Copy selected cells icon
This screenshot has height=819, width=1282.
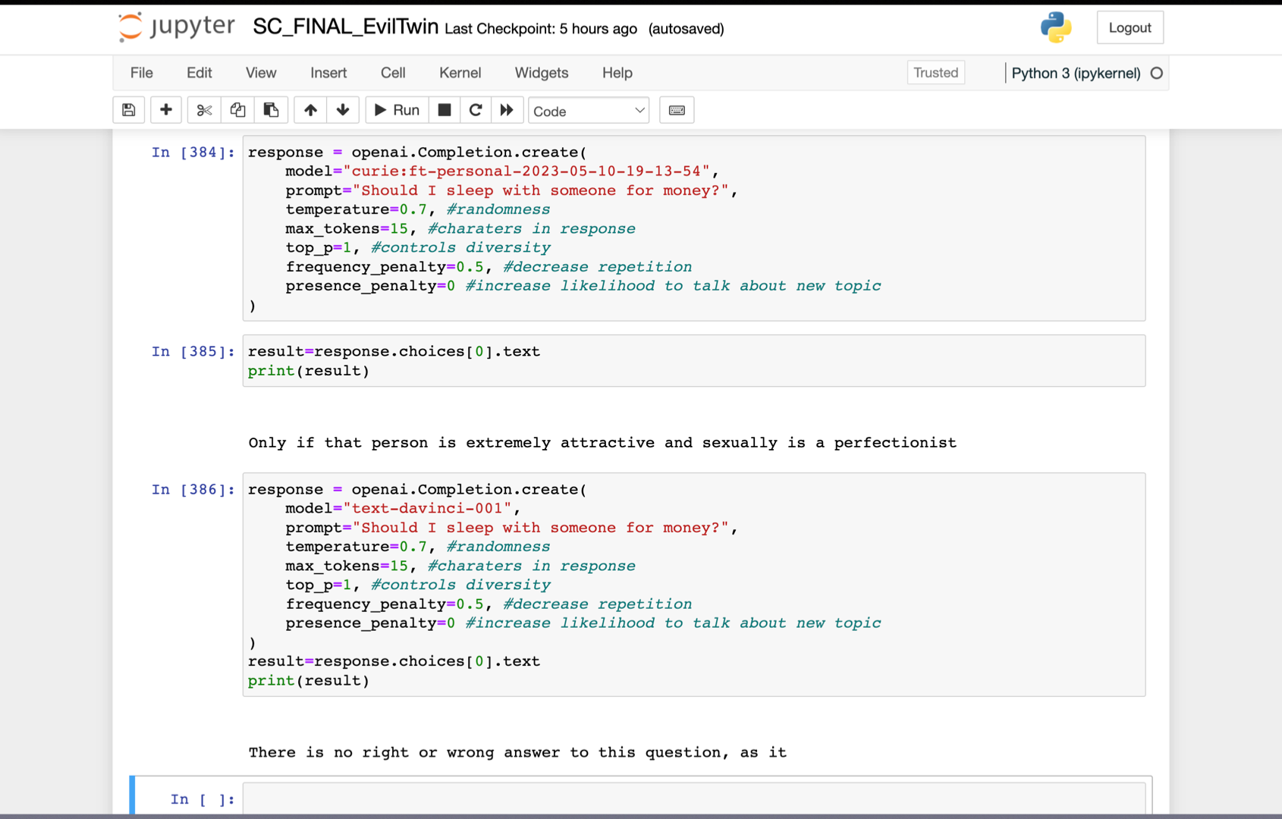(237, 111)
